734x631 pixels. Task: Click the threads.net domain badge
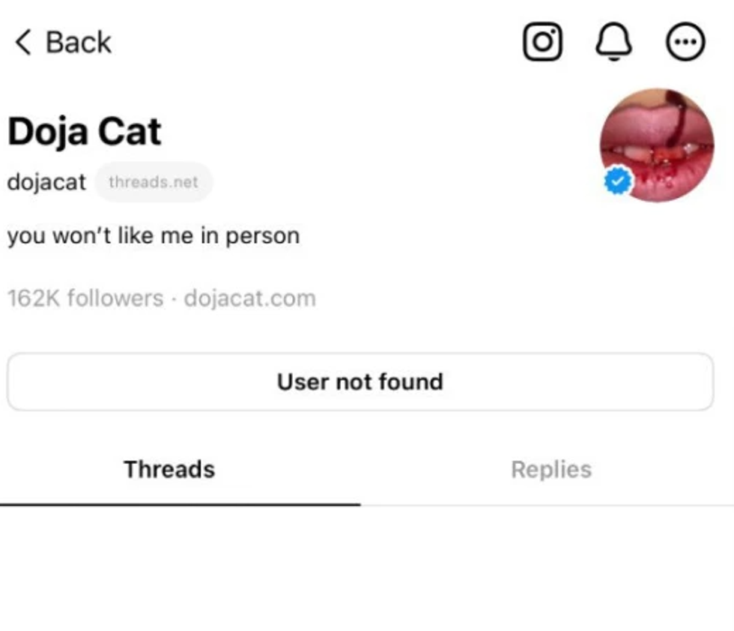click(154, 182)
